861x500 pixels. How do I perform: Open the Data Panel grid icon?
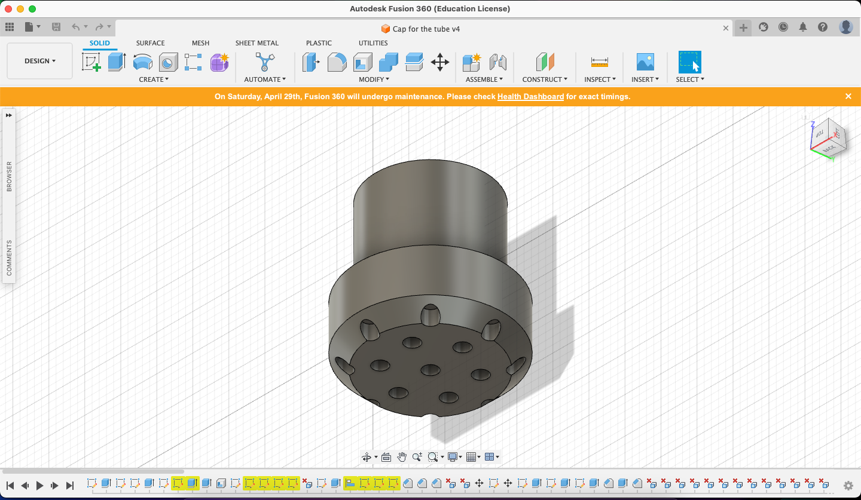click(10, 27)
